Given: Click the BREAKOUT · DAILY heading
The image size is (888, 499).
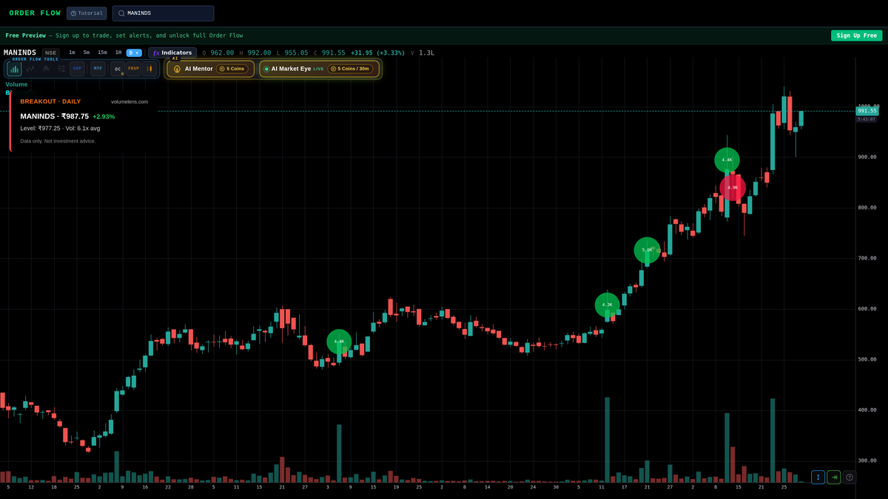Looking at the screenshot, I should click(x=50, y=101).
